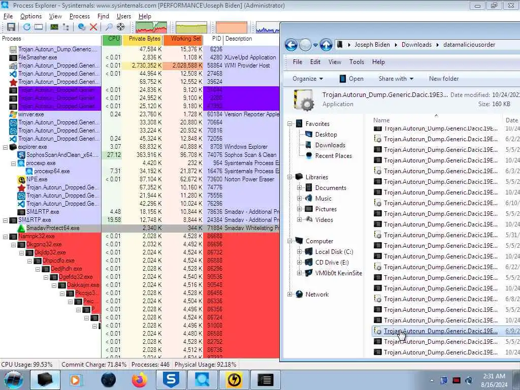Expand the Documents library node
This screenshot has width=520, height=390.
tap(299, 188)
